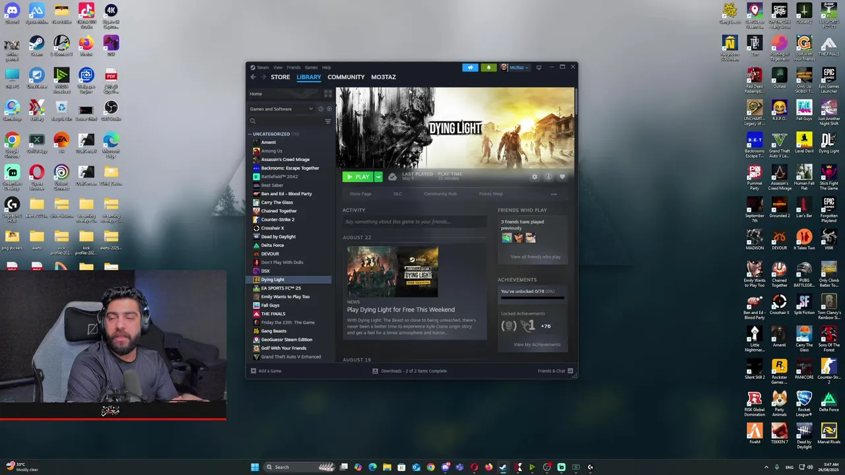The height and width of the screenshot is (475, 845).
Task: Open the Community Hub link
Action: coord(440,194)
